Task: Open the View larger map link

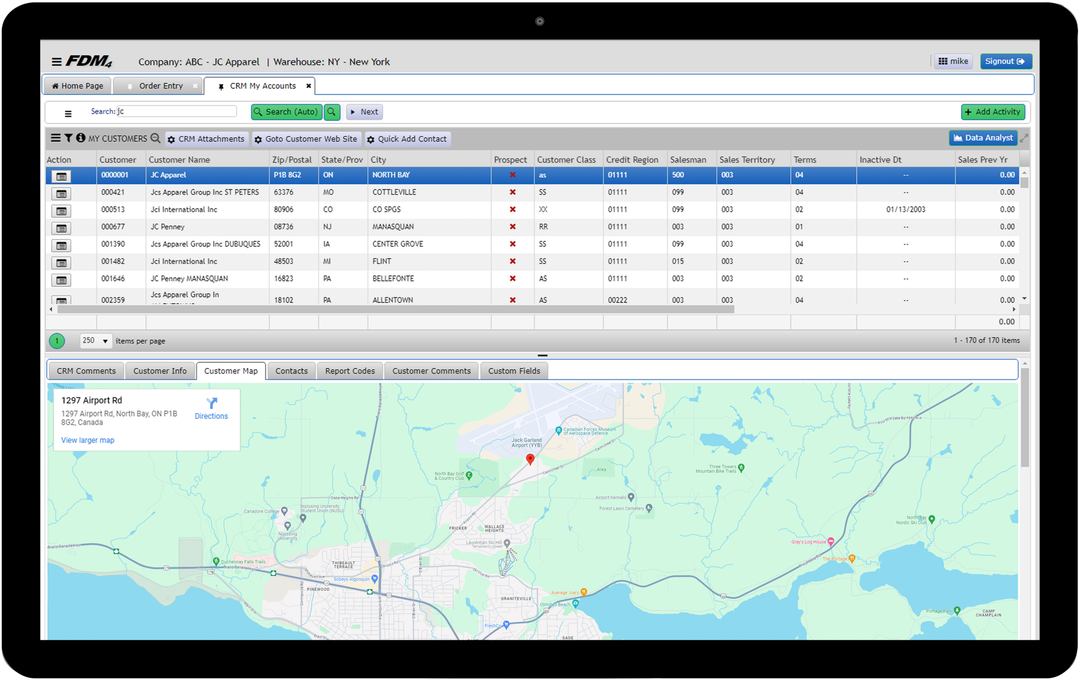Action: click(x=87, y=440)
